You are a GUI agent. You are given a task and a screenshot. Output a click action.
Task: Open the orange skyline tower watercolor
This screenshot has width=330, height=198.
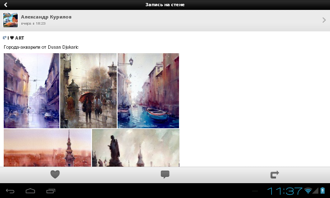47,148
